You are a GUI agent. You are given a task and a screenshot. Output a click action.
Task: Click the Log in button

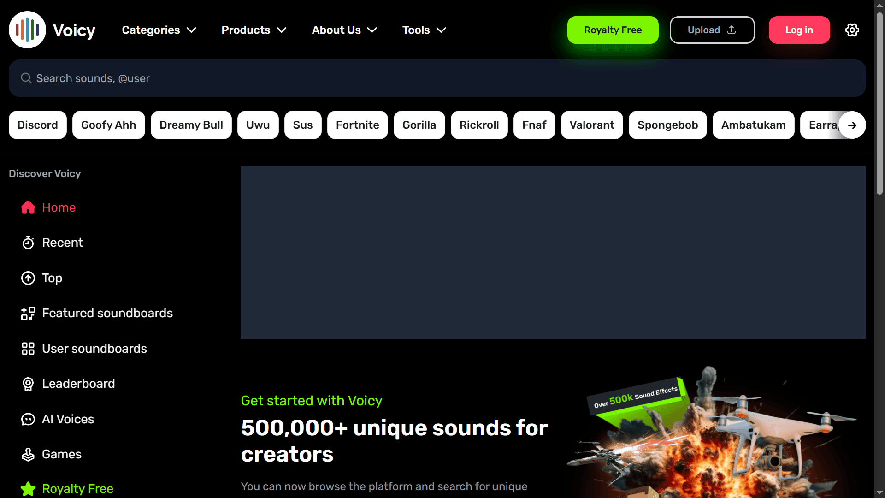(799, 30)
